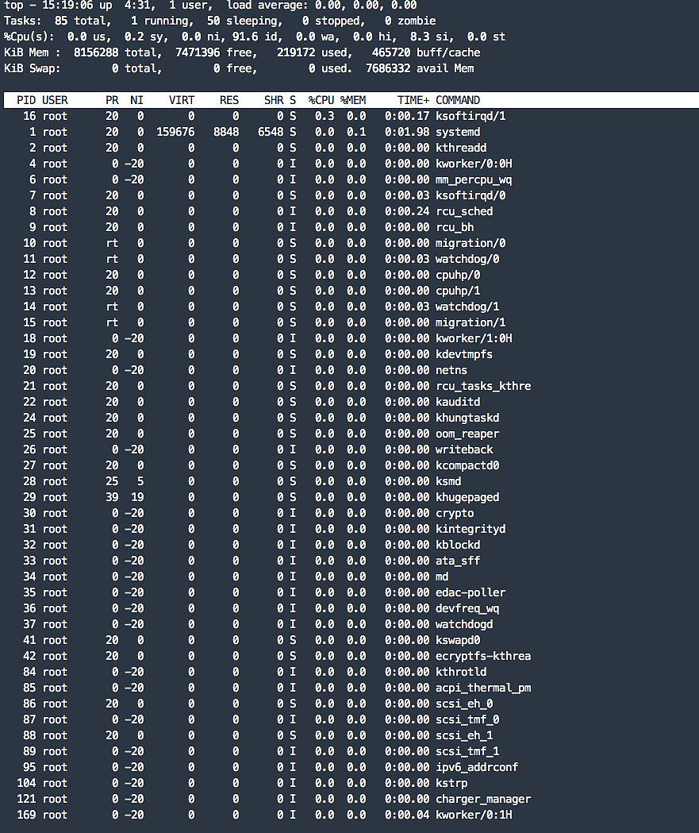Screen dimensions: 699x833
Task: Select the ipv6_addrconf process name
Action: point(477,767)
